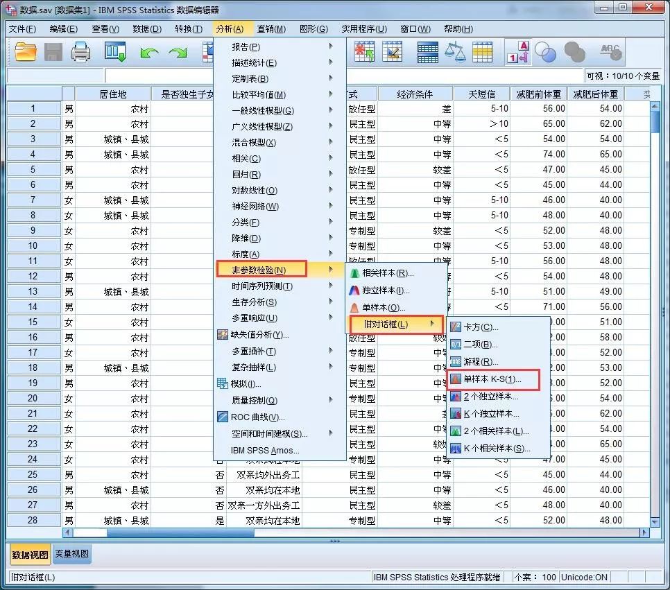Image resolution: width=670 pixels, height=590 pixels.
Task: Save the active dataset
Action: click(x=54, y=51)
